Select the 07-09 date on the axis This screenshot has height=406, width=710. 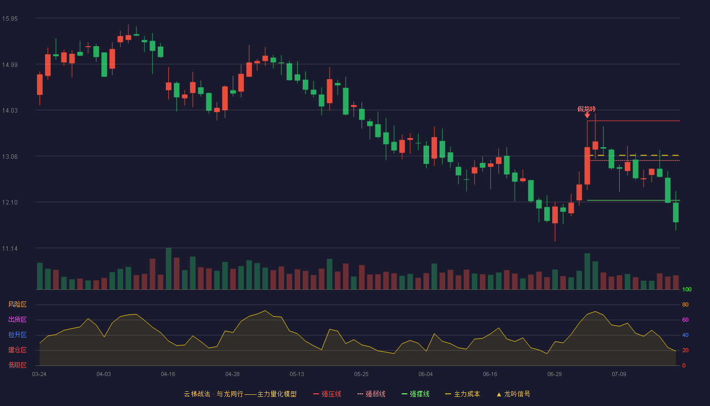[619, 374]
